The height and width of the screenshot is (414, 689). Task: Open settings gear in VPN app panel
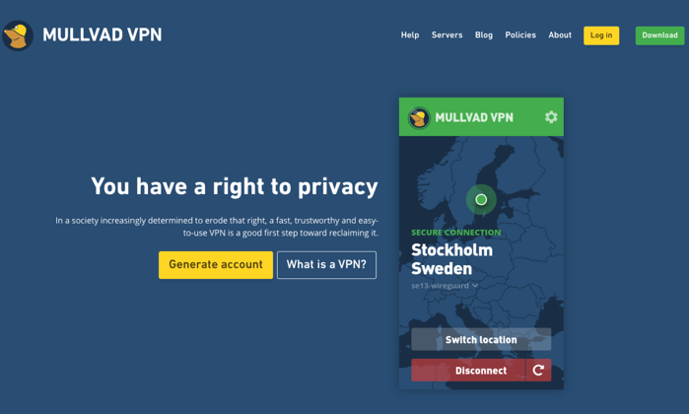click(x=551, y=117)
